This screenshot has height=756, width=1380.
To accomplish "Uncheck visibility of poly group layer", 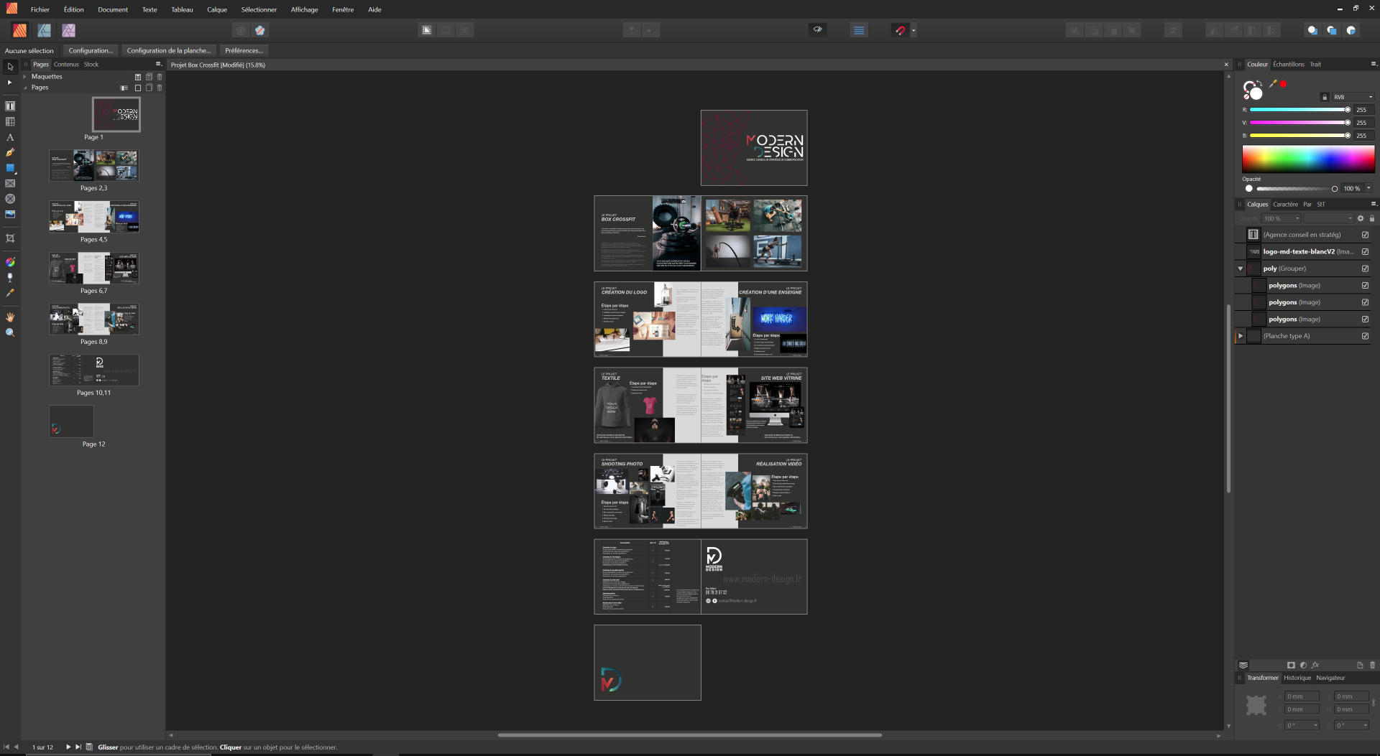I will tap(1365, 269).
